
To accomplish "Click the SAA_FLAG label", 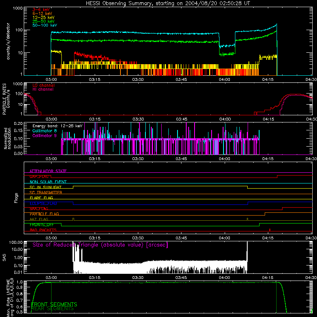I will pos(39,208).
